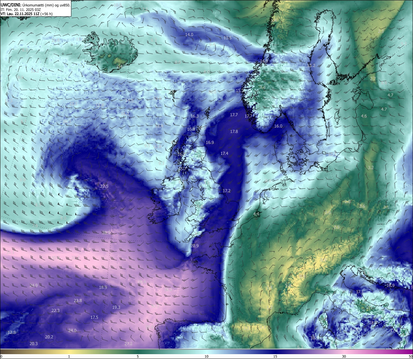This screenshot has height=359, width=413.
Task: Select the 24.9 value label
Action: [x=34, y=285]
